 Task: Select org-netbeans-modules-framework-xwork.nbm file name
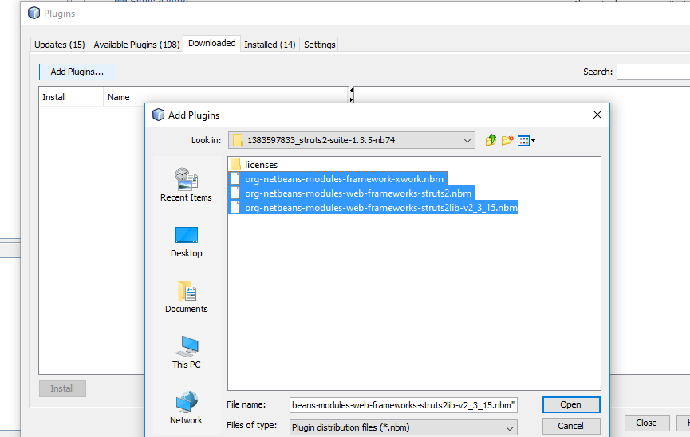point(344,179)
